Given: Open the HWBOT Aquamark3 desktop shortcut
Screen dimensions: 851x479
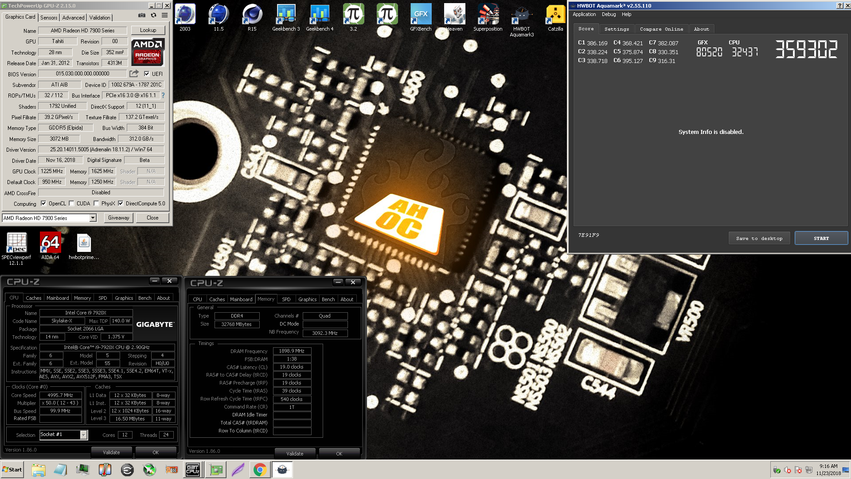Looking at the screenshot, I should (x=522, y=20).
